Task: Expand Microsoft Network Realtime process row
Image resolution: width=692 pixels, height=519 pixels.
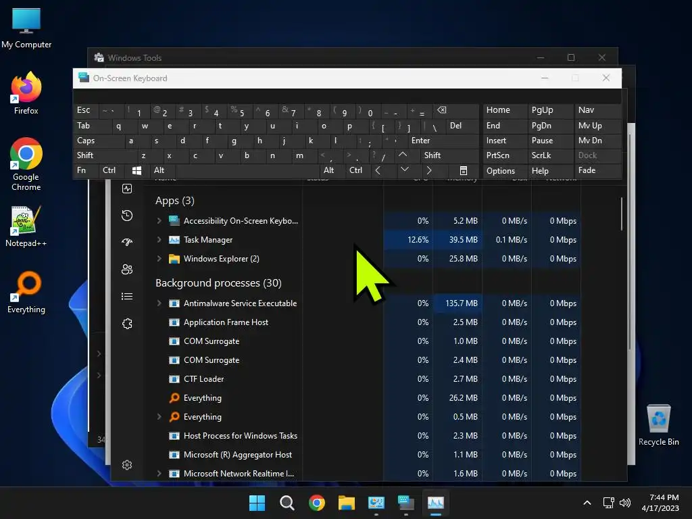Action: pos(159,474)
